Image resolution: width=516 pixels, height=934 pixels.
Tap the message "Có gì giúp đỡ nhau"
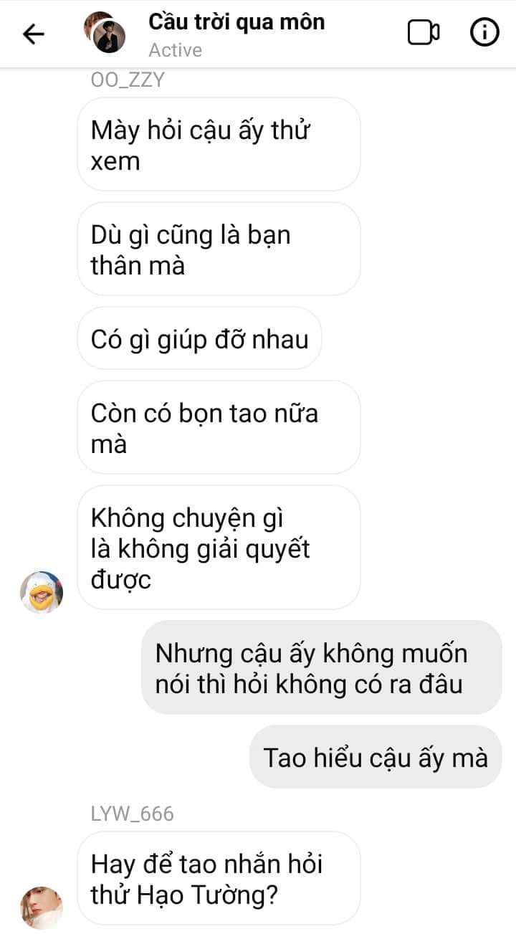coord(199,338)
